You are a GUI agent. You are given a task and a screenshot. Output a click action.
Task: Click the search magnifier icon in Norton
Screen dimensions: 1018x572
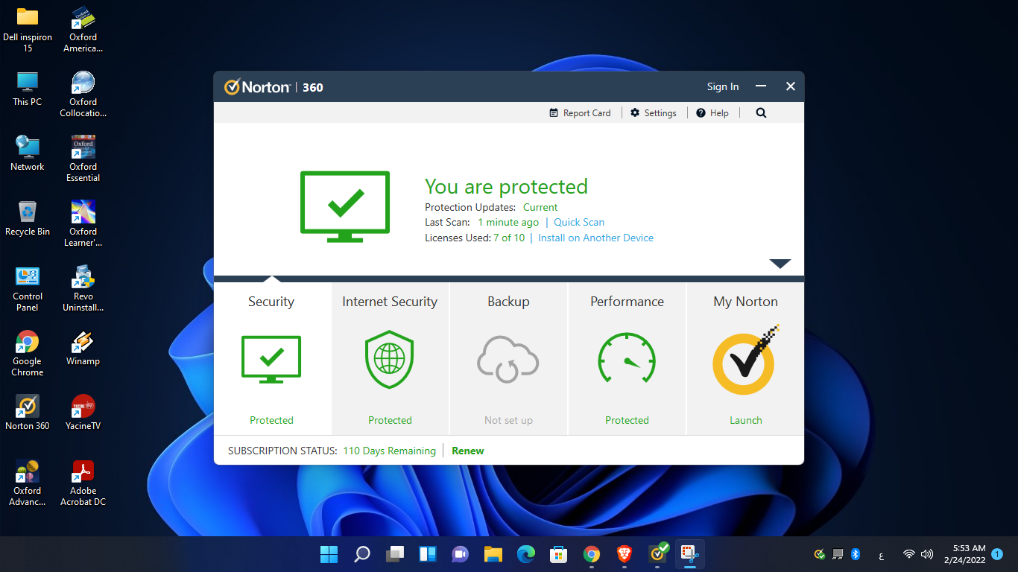761,113
